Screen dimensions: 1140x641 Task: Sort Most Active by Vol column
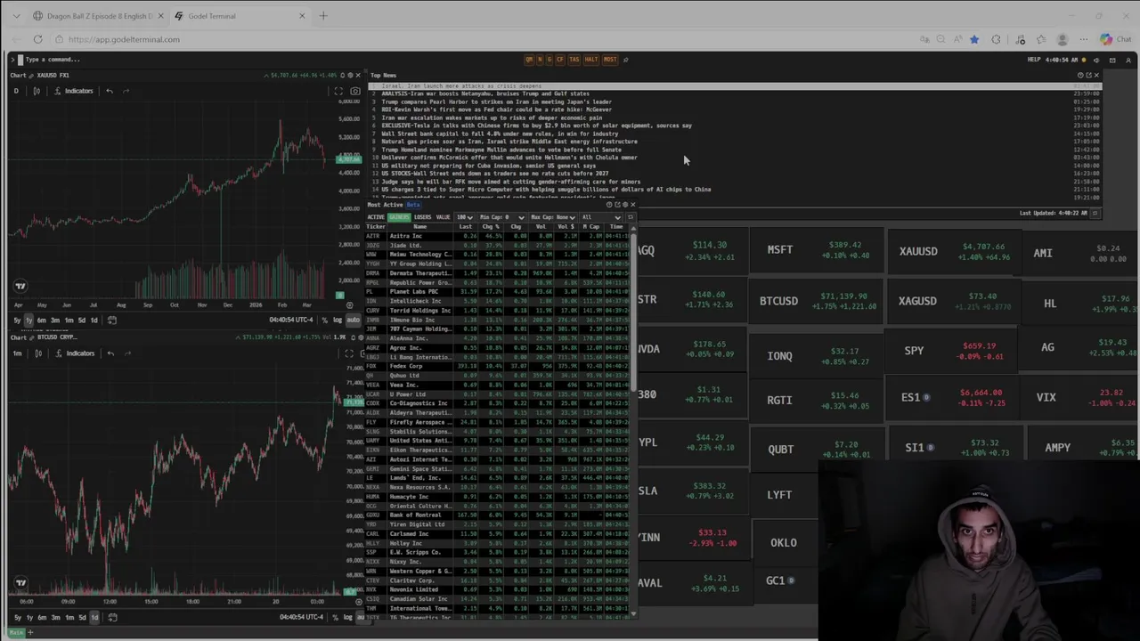pyautogui.click(x=541, y=226)
